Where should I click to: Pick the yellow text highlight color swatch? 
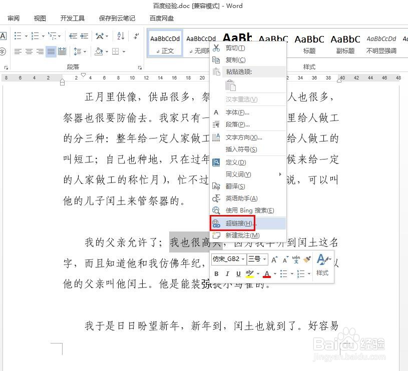[x=250, y=273]
